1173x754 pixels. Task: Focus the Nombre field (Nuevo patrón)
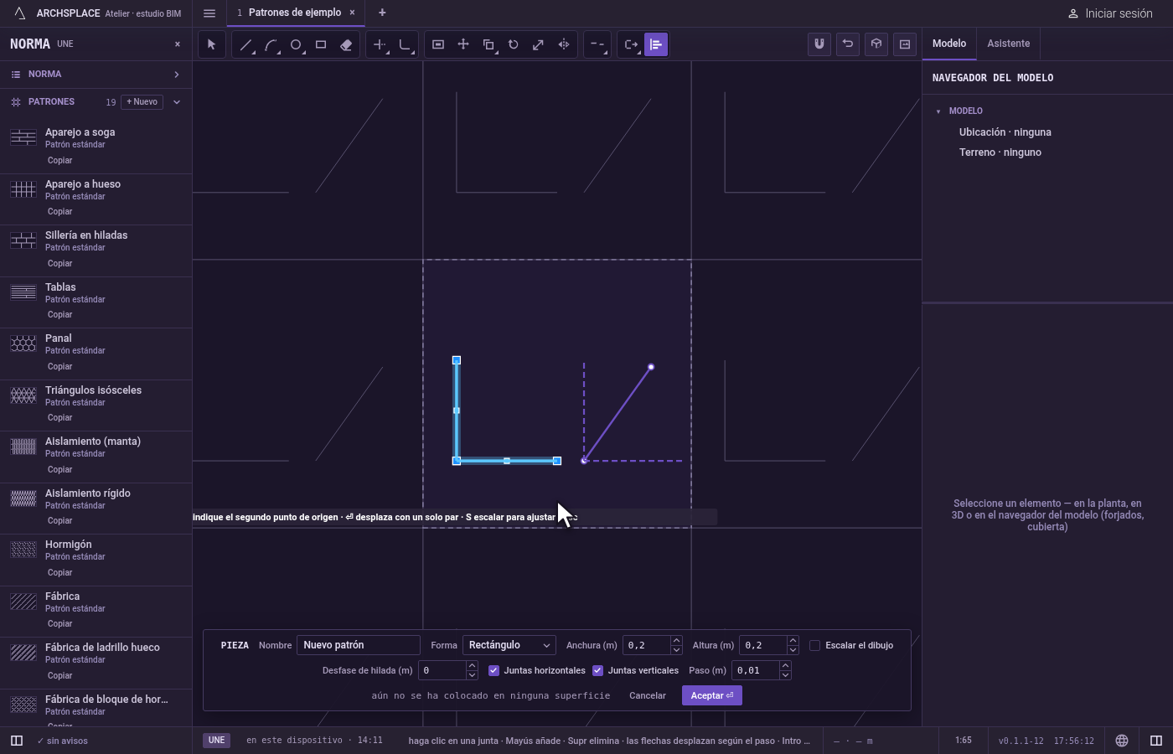click(x=359, y=645)
